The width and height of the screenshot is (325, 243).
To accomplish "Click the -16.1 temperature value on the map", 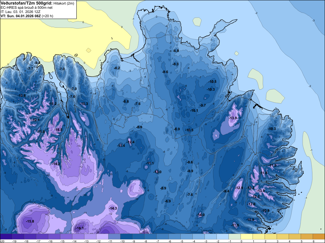I will [x=80, y=228].
